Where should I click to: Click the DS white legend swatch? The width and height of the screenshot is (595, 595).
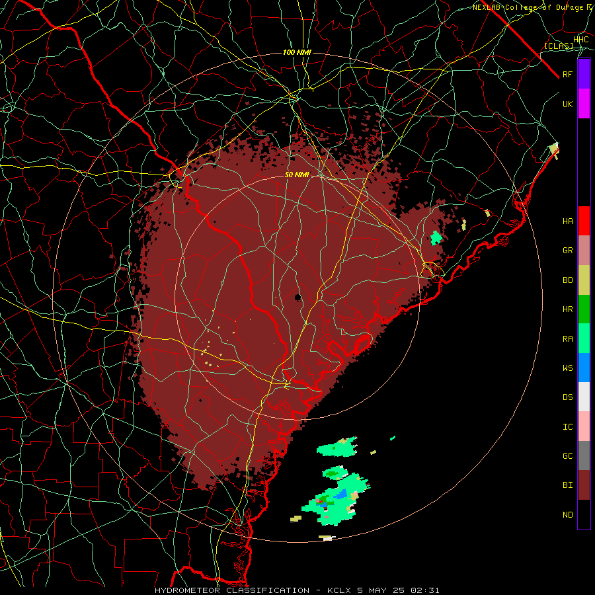pos(584,397)
